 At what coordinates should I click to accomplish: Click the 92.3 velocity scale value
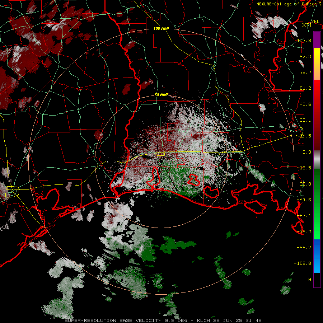pyautogui.click(x=305, y=56)
